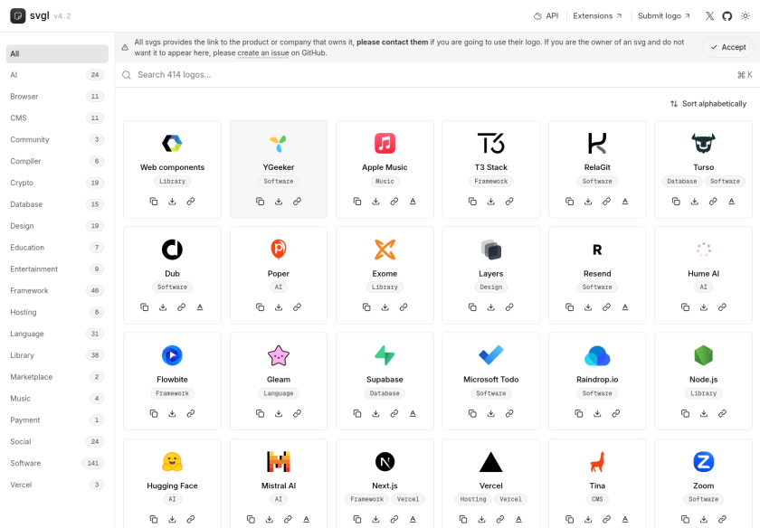Select the Compiler category
760x528 pixels.
pyautogui.click(x=57, y=161)
